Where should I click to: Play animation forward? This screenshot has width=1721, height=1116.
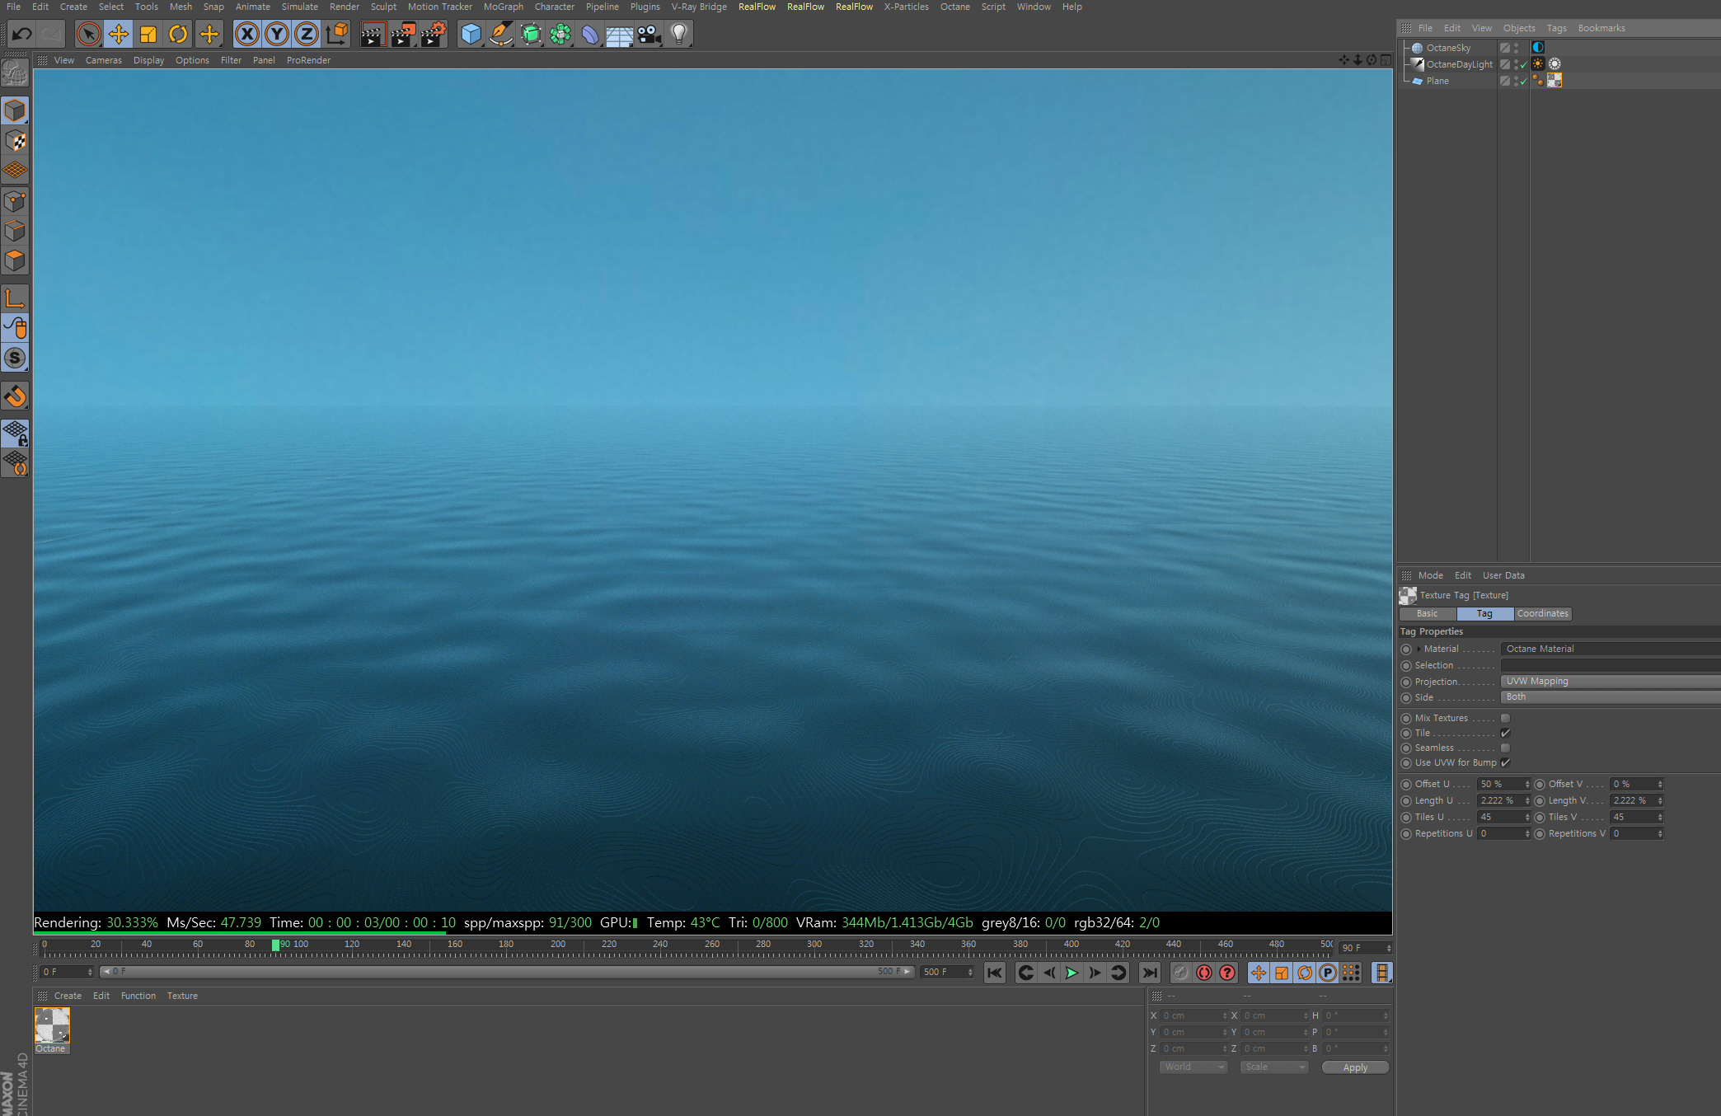[1072, 973]
